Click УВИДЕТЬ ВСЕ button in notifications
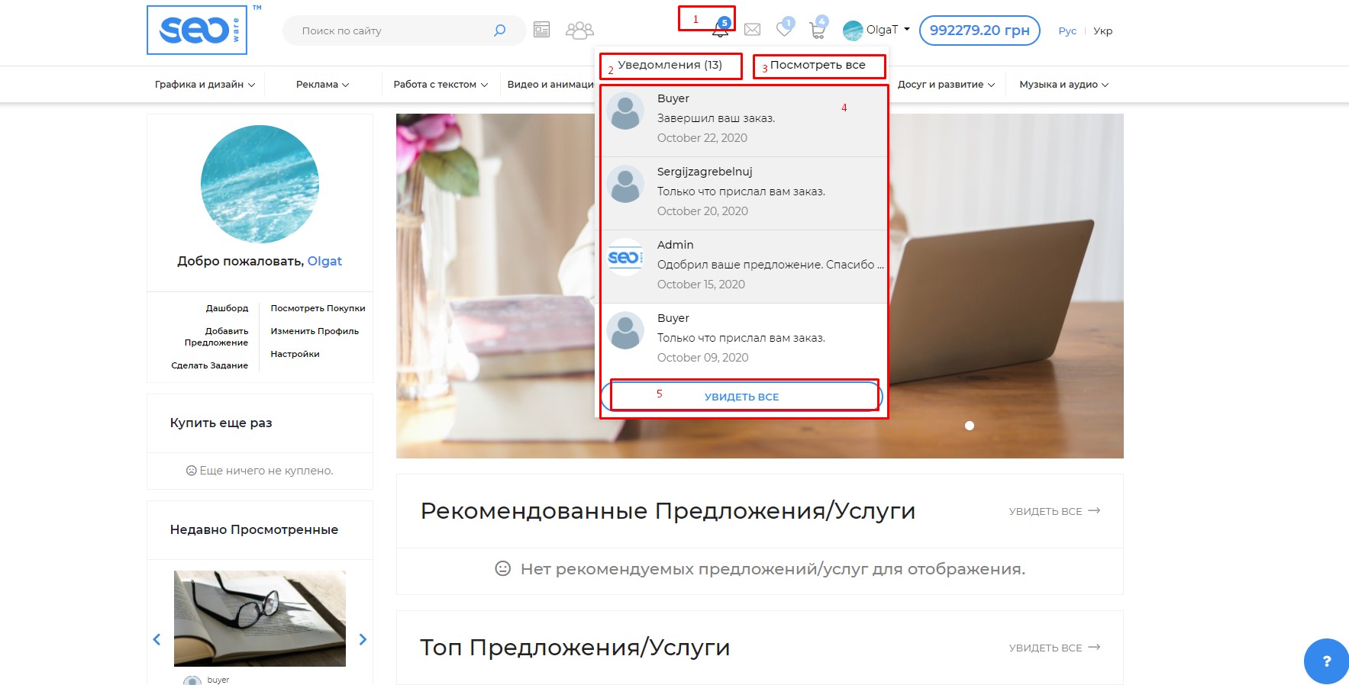Viewport: 1349px width, 685px height. (x=741, y=397)
